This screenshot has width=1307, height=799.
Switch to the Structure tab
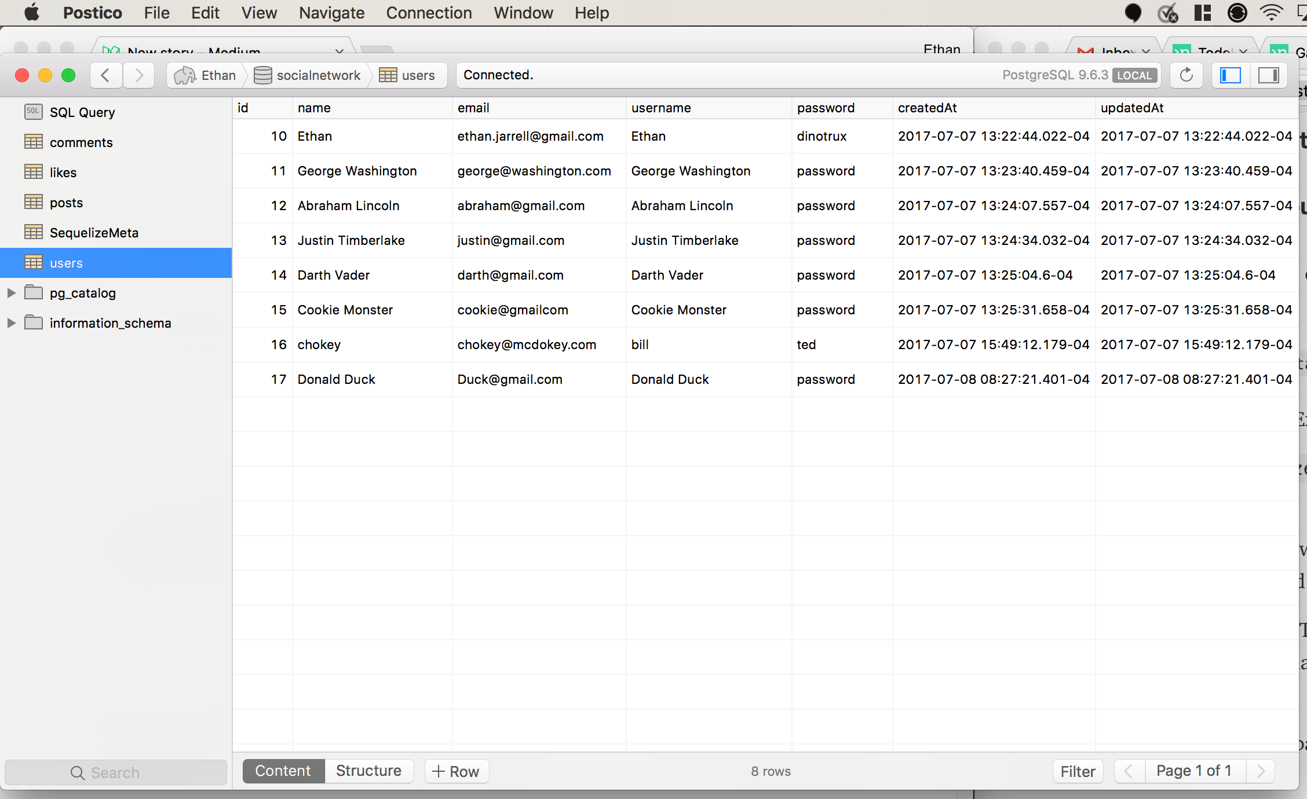coord(368,771)
